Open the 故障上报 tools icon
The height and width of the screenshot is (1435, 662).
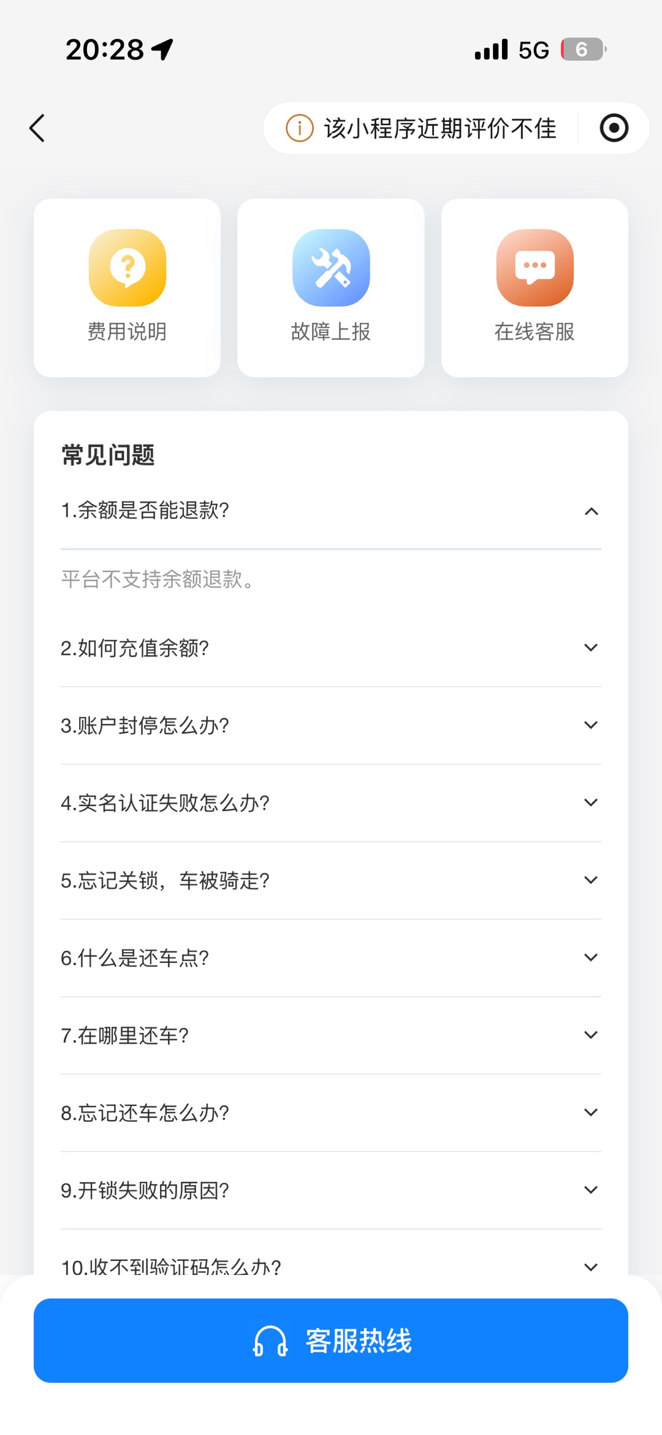point(331,268)
